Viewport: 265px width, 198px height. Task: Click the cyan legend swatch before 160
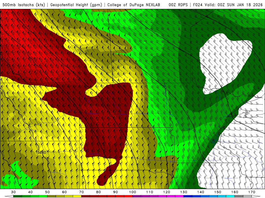click(x=230, y=196)
